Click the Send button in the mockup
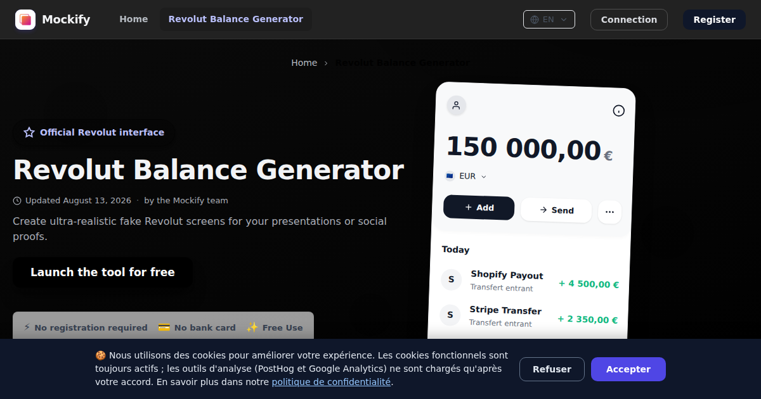761x399 pixels. tap(556, 210)
